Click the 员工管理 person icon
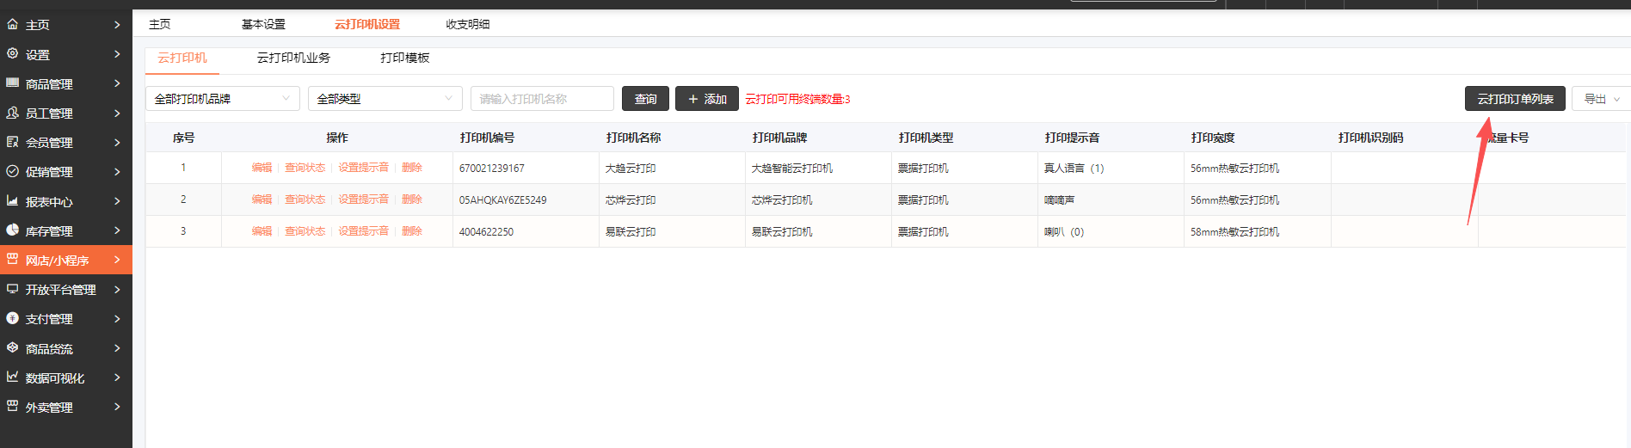The height and width of the screenshot is (448, 1631). coord(12,113)
